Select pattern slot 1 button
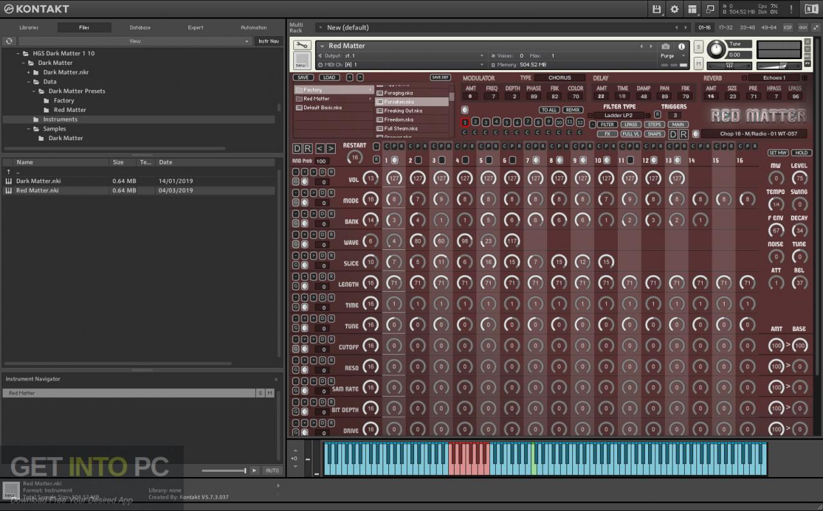 pos(465,122)
